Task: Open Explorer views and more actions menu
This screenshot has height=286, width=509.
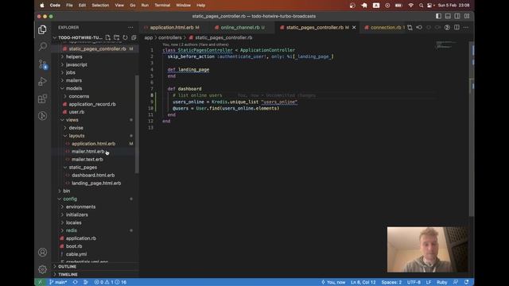Action: point(130,28)
